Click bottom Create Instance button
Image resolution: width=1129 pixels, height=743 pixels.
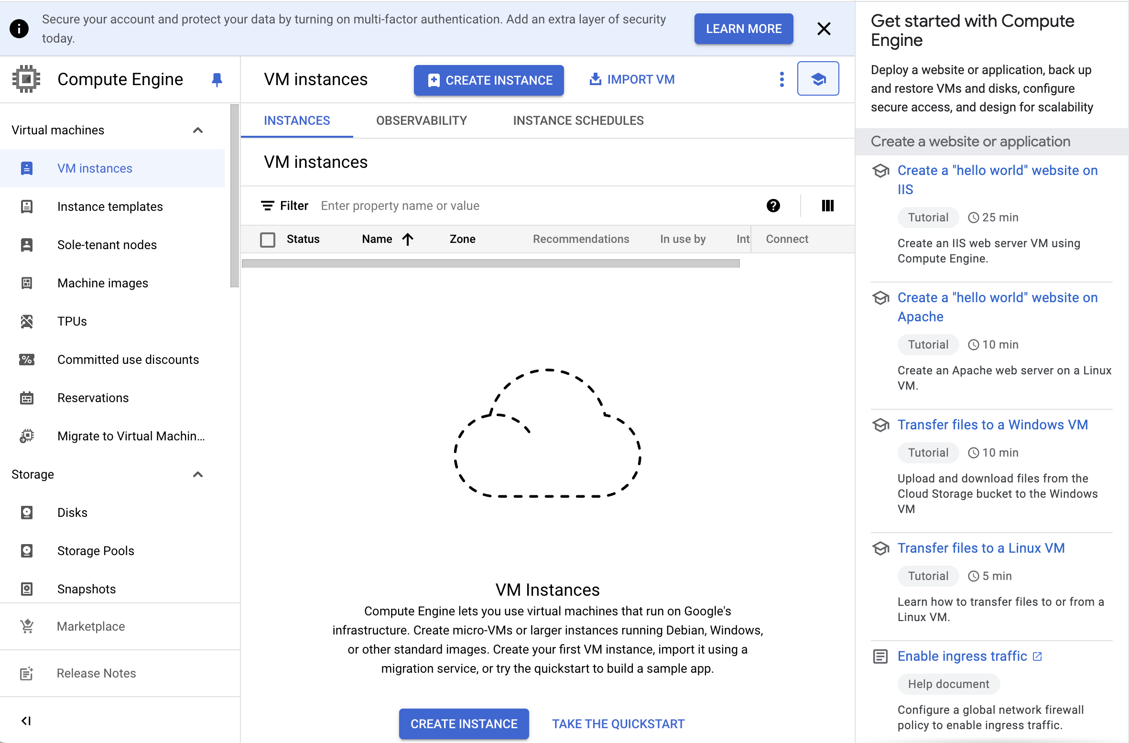(x=464, y=724)
